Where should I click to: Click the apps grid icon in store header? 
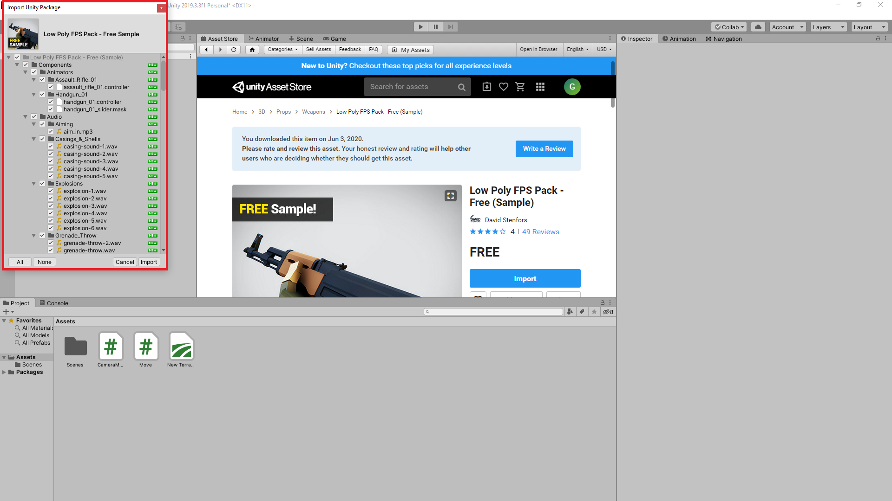pos(540,87)
